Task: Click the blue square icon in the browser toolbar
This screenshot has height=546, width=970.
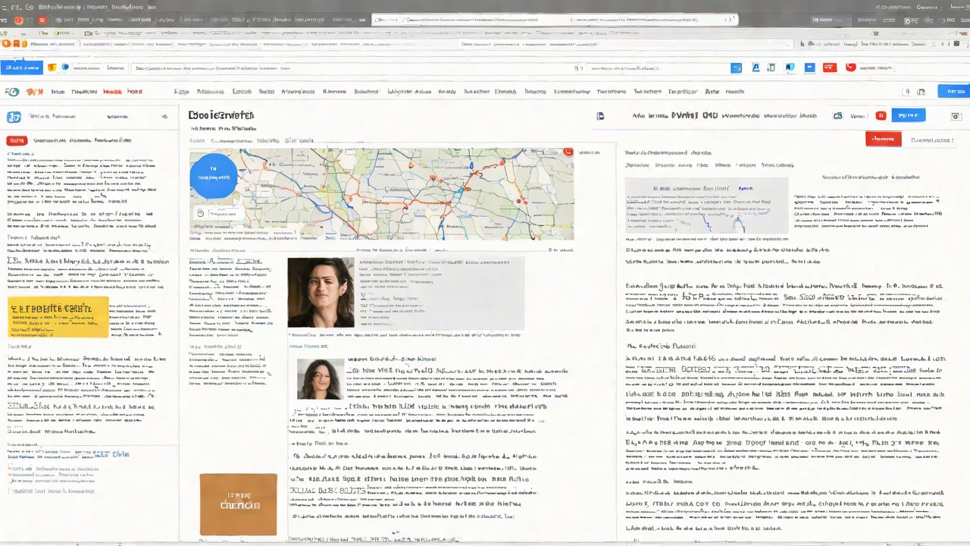Action: (x=736, y=67)
